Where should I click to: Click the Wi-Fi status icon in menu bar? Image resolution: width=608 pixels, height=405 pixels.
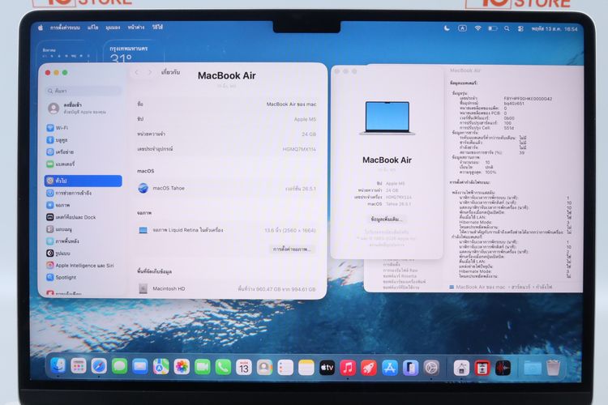[x=478, y=28]
